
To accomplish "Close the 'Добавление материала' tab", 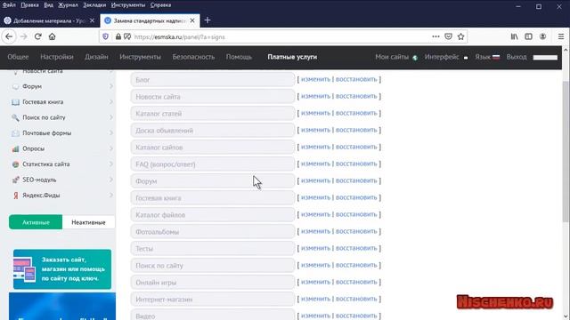I will [92, 20].
